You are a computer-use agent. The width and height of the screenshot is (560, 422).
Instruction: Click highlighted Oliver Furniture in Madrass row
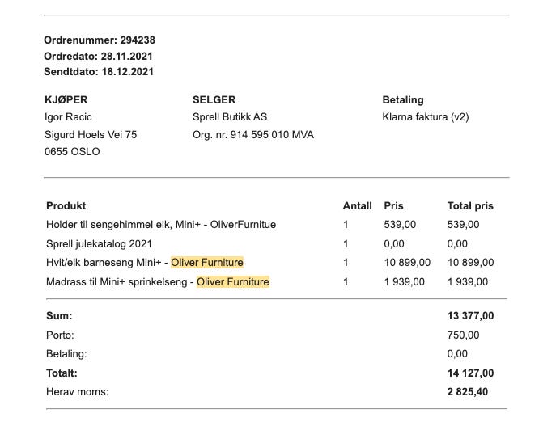pyautogui.click(x=233, y=281)
